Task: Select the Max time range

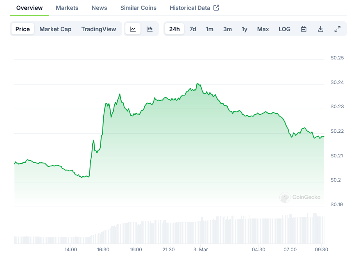Action: click(263, 29)
